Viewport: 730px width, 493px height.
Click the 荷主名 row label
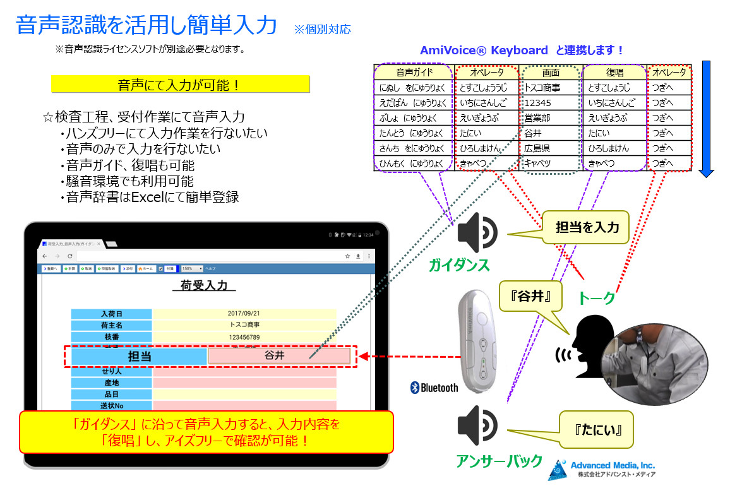click(111, 326)
